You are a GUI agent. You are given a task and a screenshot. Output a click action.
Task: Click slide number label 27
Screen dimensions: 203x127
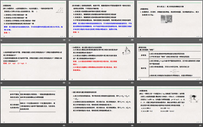200,126
